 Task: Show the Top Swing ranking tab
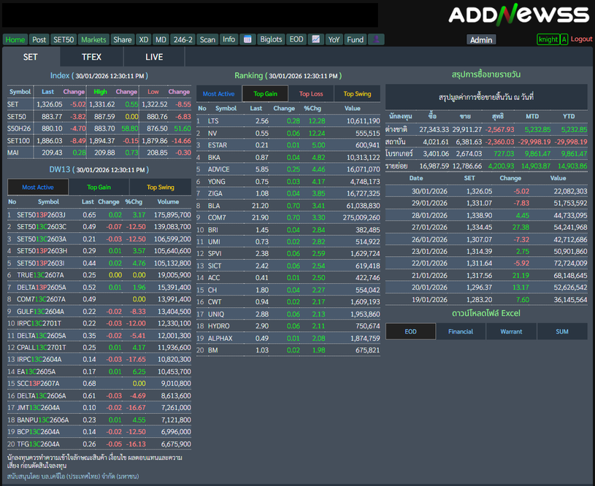tap(357, 94)
